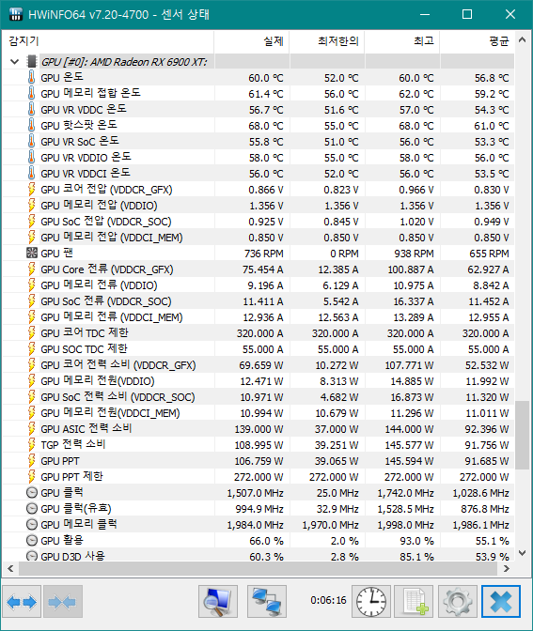Select the GPU D3D 사용 row

tap(259, 555)
